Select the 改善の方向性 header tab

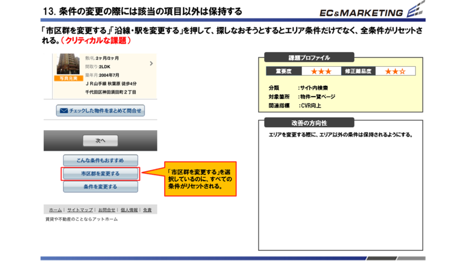click(309, 123)
